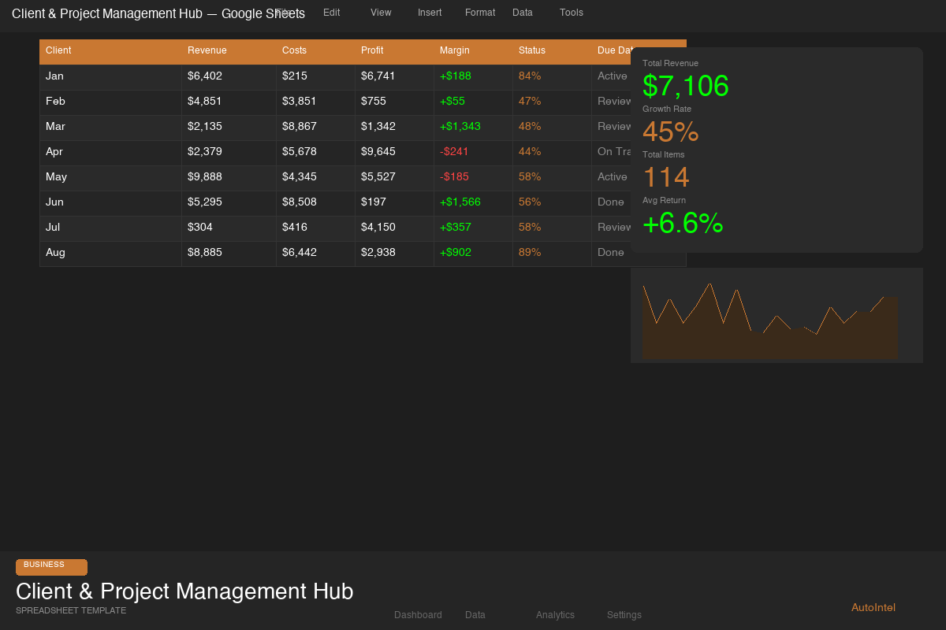Click the Avg Return +6.6% value
Screen dimensions: 946x630
[x=683, y=224]
